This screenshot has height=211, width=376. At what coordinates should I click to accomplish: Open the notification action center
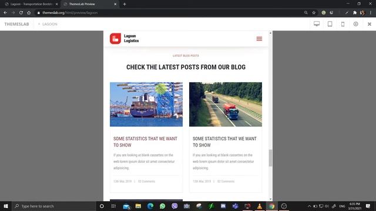pos(368,206)
